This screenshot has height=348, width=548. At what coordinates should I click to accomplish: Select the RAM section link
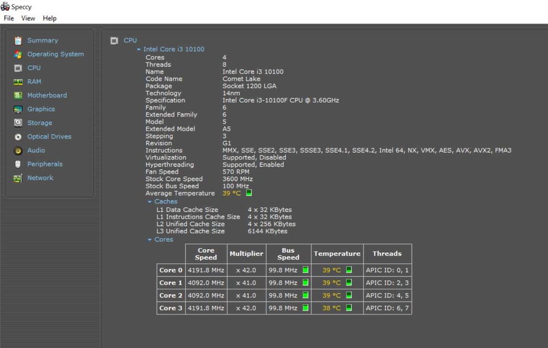click(x=34, y=82)
